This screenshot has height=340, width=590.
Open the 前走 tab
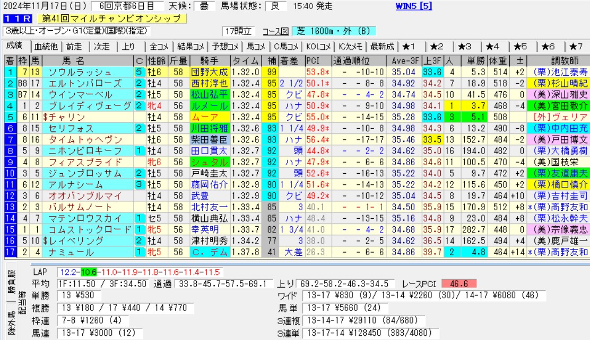74,46
